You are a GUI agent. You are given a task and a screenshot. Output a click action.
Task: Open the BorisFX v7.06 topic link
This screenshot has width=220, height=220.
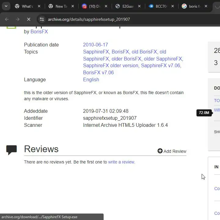(98, 72)
